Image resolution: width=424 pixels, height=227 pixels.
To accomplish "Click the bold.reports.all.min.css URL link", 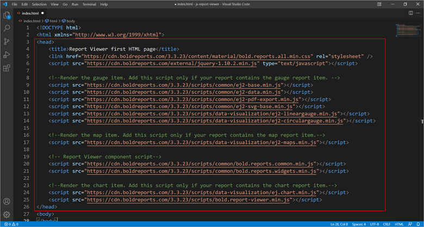I will coord(198,56).
